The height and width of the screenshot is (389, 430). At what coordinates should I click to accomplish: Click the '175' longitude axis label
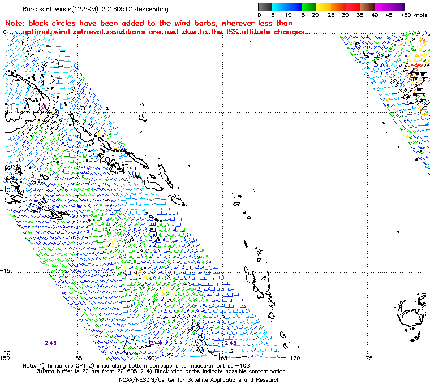[367, 358]
